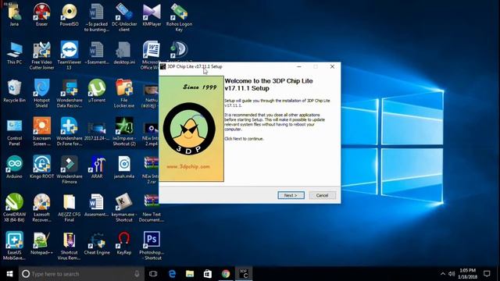This screenshot has width=500, height=281.
Task: Select the New Text Document archive icon
Action: tap(152, 208)
